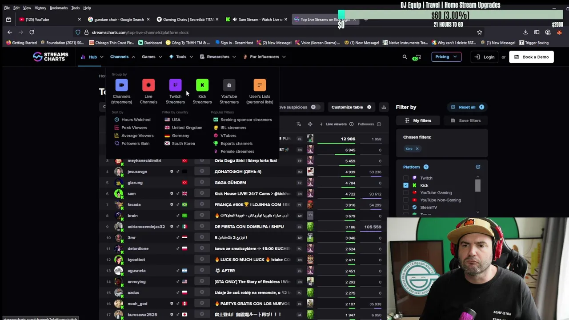This screenshot has width=569, height=320.
Task: Click the site search magnifier icon
Action: [405, 57]
